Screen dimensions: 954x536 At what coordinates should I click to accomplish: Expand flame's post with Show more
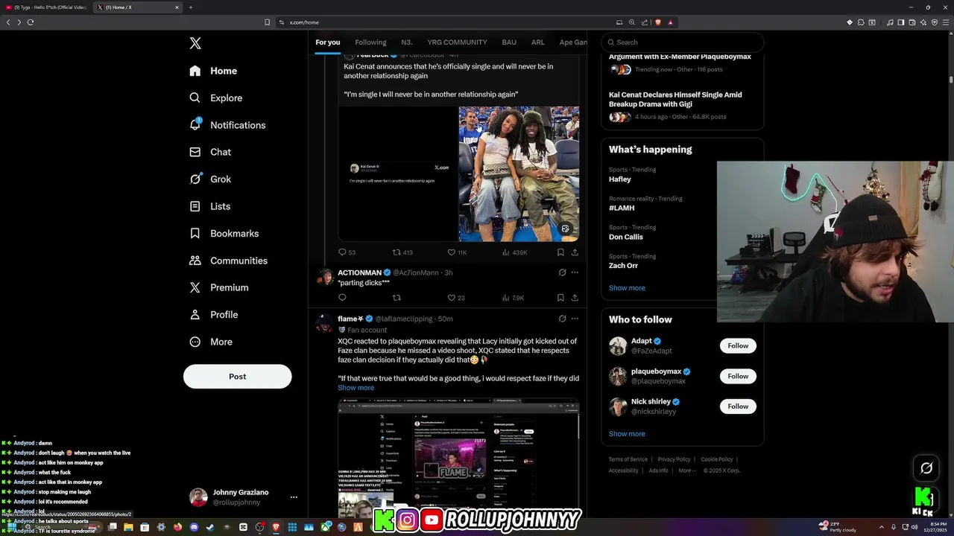click(356, 388)
